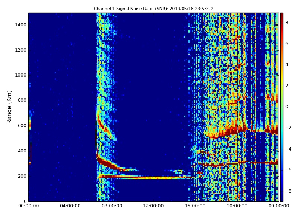Click the 1400 tick label on the range axis
The height and width of the screenshot is (223, 298).
coord(21,25)
